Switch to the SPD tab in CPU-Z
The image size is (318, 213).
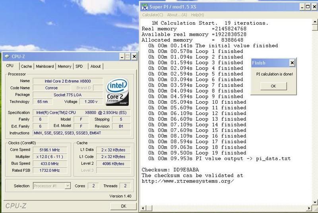click(x=79, y=66)
